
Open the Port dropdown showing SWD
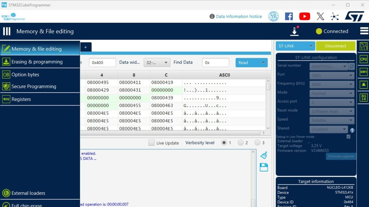pos(332,76)
